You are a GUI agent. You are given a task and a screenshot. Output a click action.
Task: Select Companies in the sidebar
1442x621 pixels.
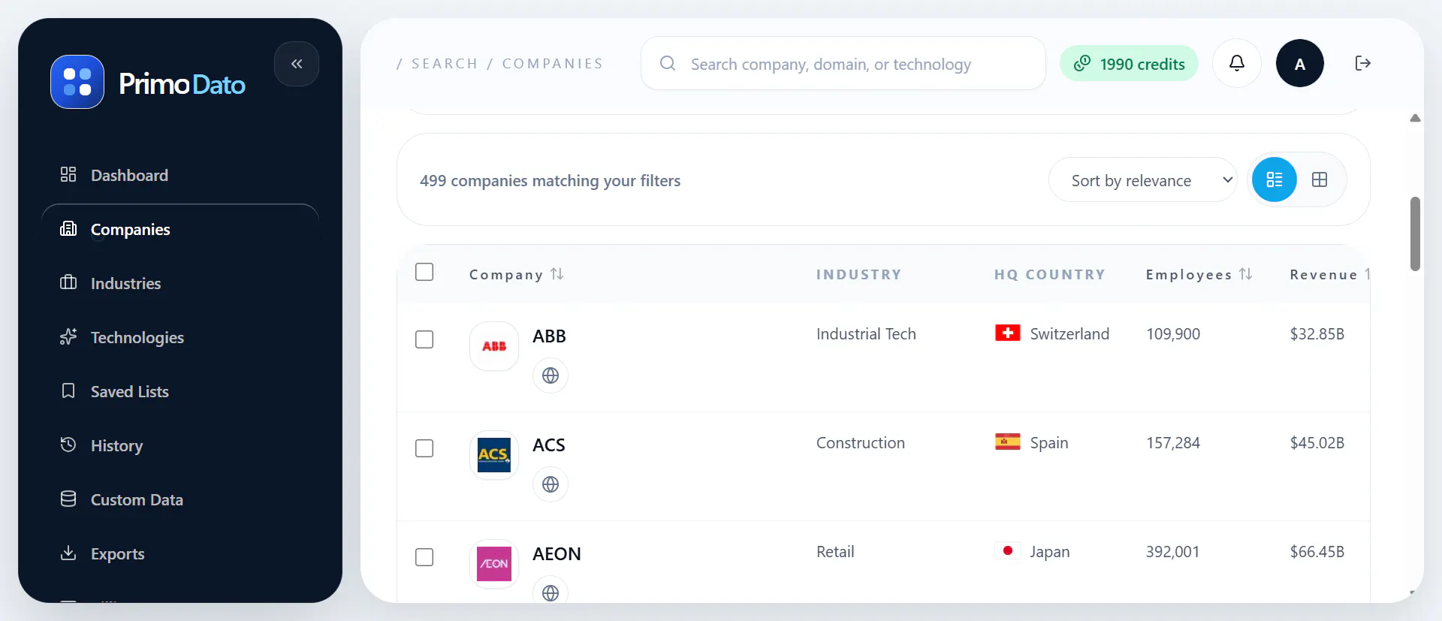pos(180,229)
